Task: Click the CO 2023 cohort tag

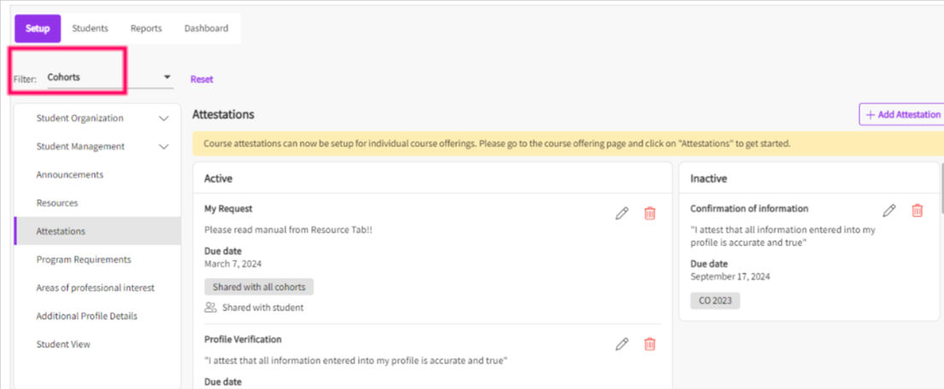Action: click(x=716, y=301)
